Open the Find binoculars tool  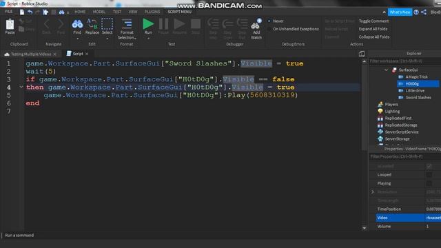[x=77, y=24]
